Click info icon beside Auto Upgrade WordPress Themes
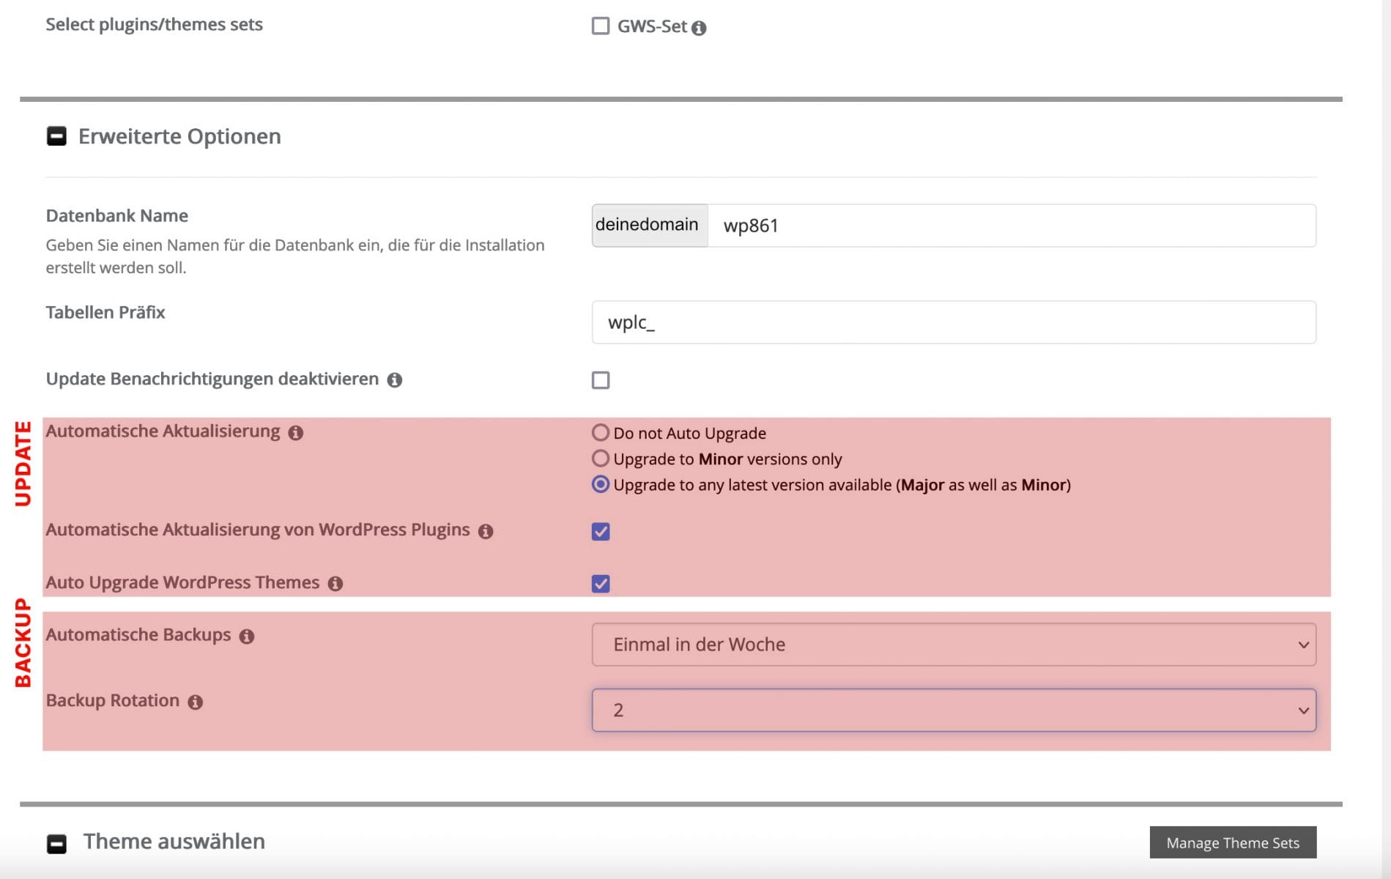Screen dimensions: 1391x879 click(x=335, y=583)
